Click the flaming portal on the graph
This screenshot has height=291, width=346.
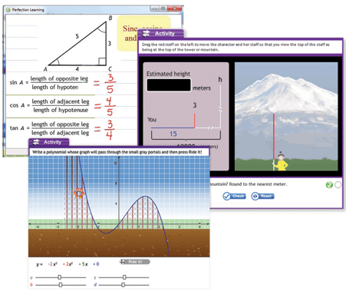click(x=79, y=193)
